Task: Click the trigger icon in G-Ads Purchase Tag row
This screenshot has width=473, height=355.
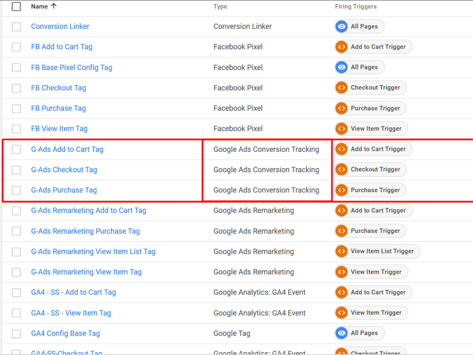Action: (342, 190)
